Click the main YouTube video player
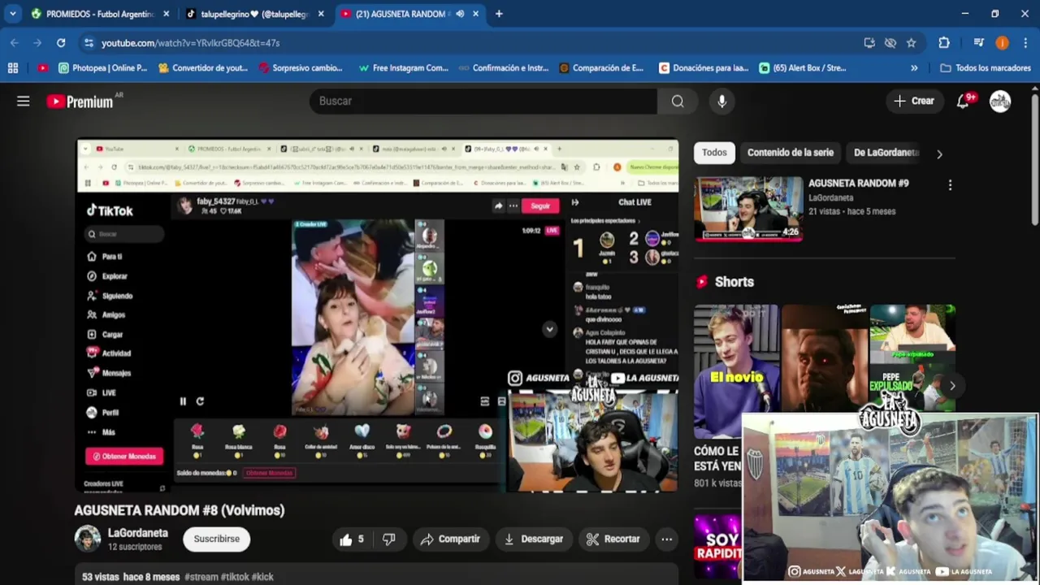This screenshot has width=1040, height=585. pos(378,315)
